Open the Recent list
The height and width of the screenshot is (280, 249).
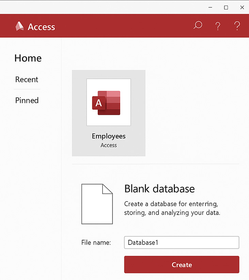pyautogui.click(x=27, y=79)
